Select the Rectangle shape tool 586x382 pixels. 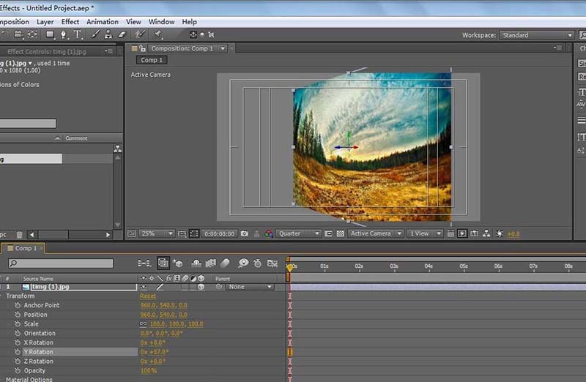point(51,34)
